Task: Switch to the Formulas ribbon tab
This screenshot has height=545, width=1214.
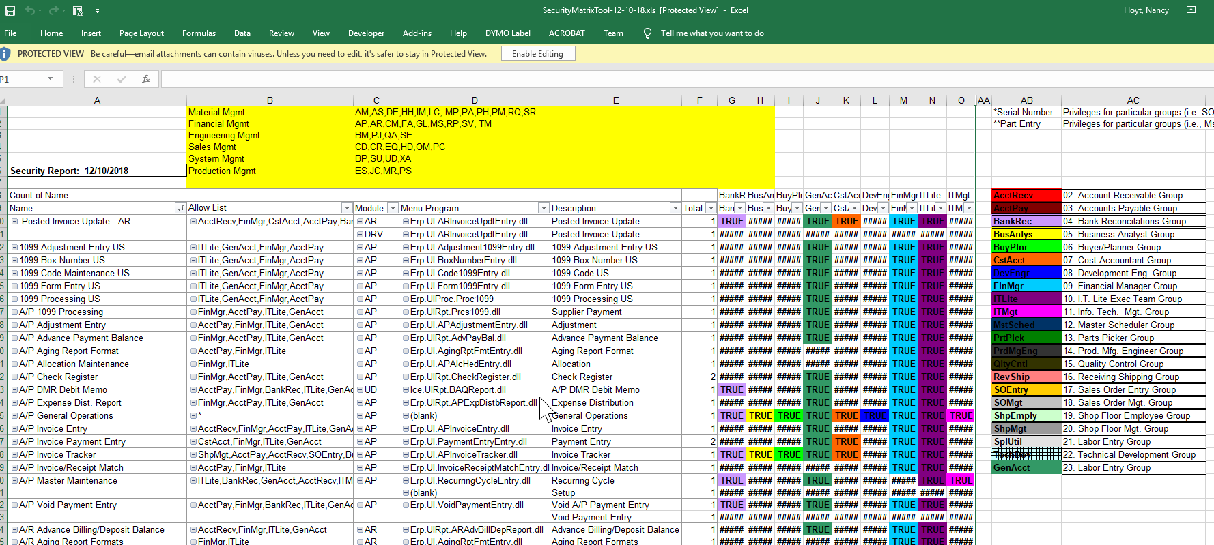Action: pyautogui.click(x=199, y=33)
